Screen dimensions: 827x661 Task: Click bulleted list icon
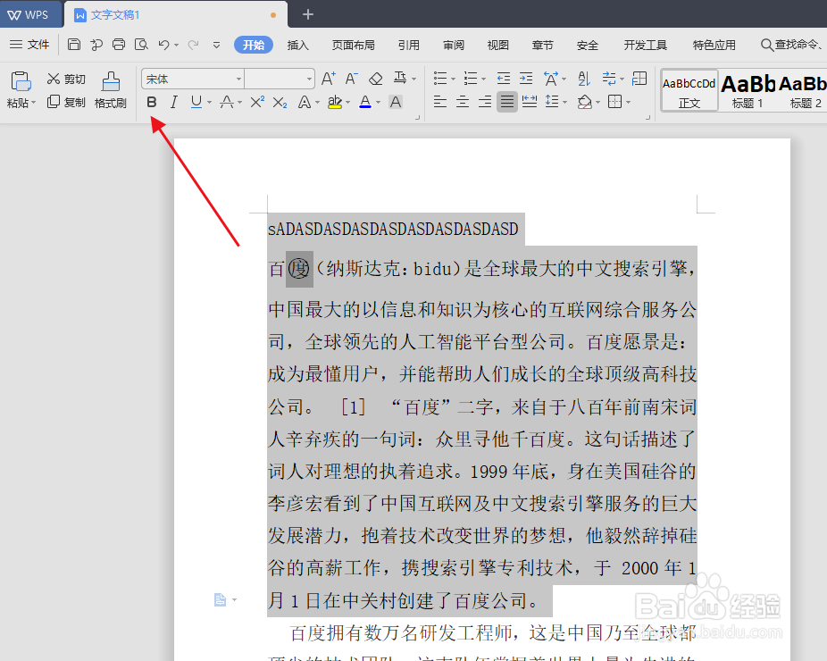440,79
